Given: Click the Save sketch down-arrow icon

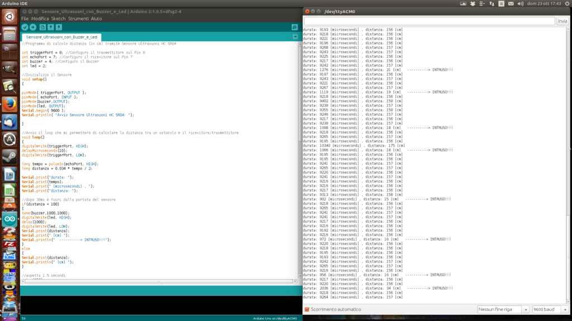Looking at the screenshot, I should click(x=59, y=27).
